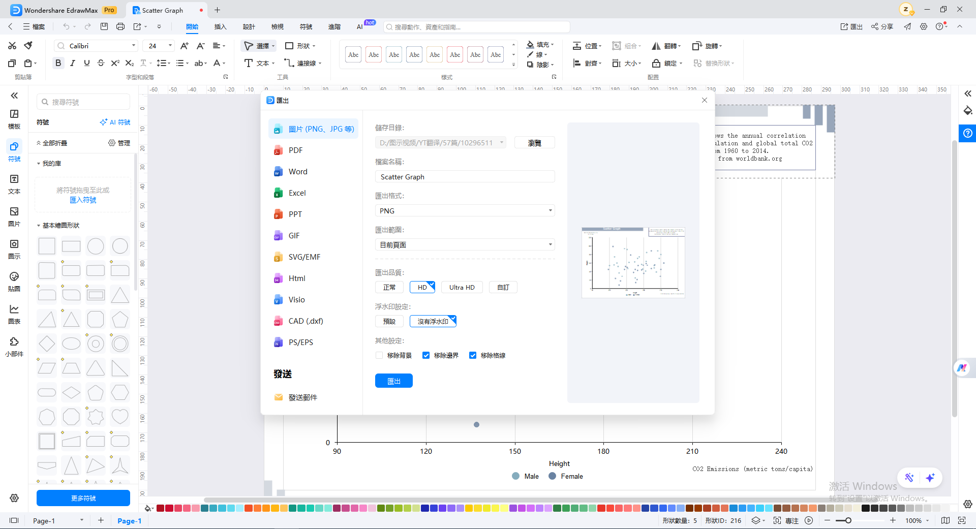Click the Format Painter brush icon
Screen dimensions: 976x529
pyautogui.click(x=28, y=46)
